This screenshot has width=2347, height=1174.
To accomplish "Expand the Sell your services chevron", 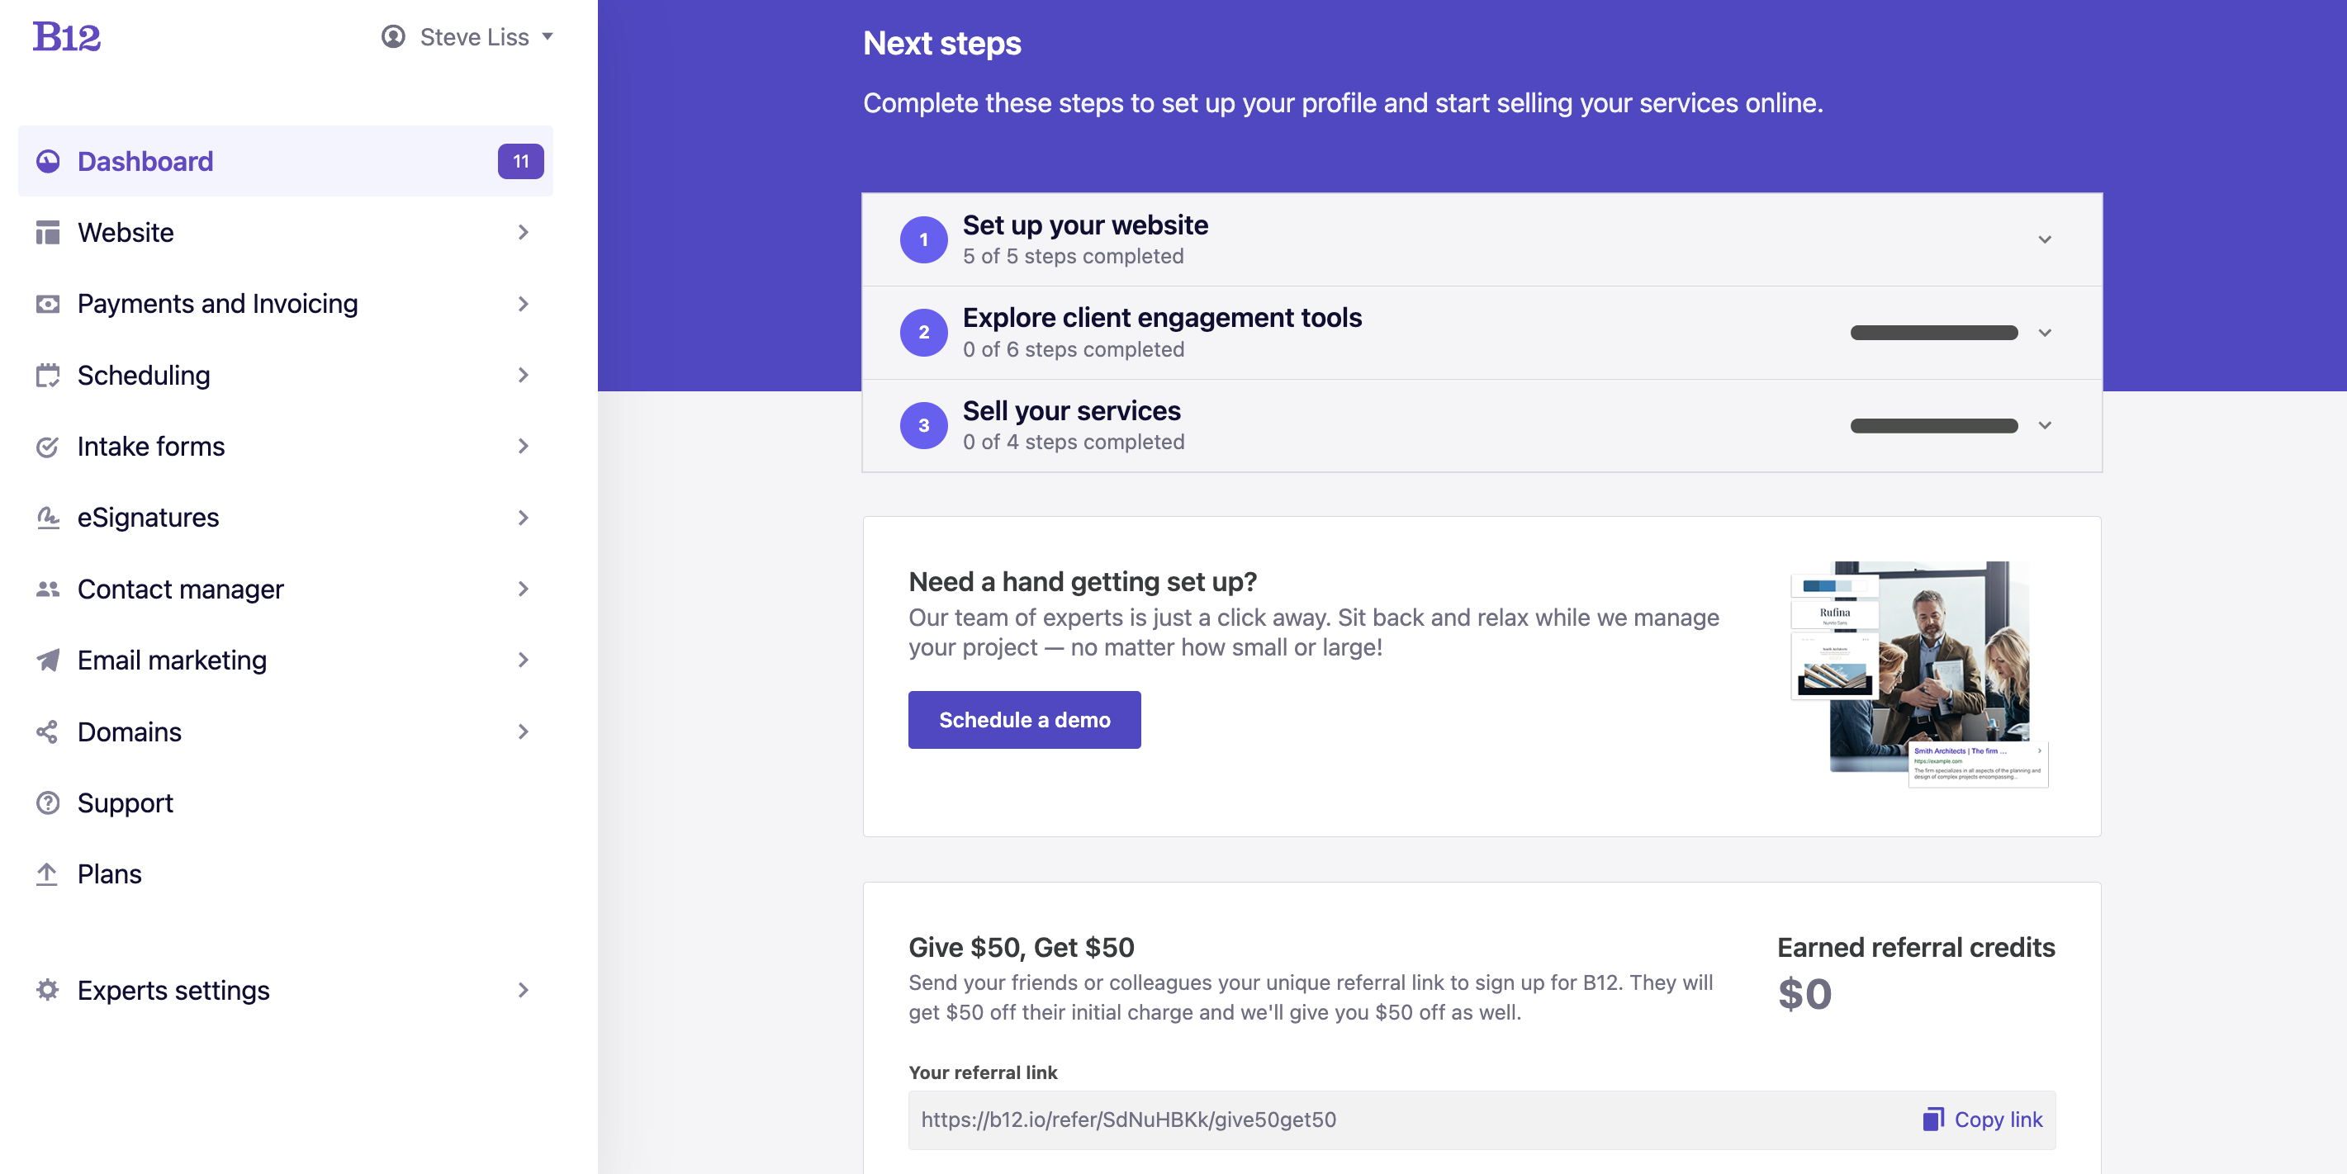I will click(2045, 425).
